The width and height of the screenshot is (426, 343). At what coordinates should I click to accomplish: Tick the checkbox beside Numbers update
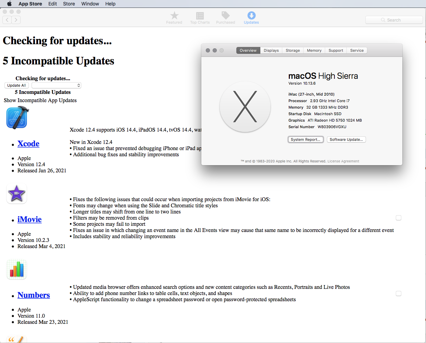coord(399,294)
